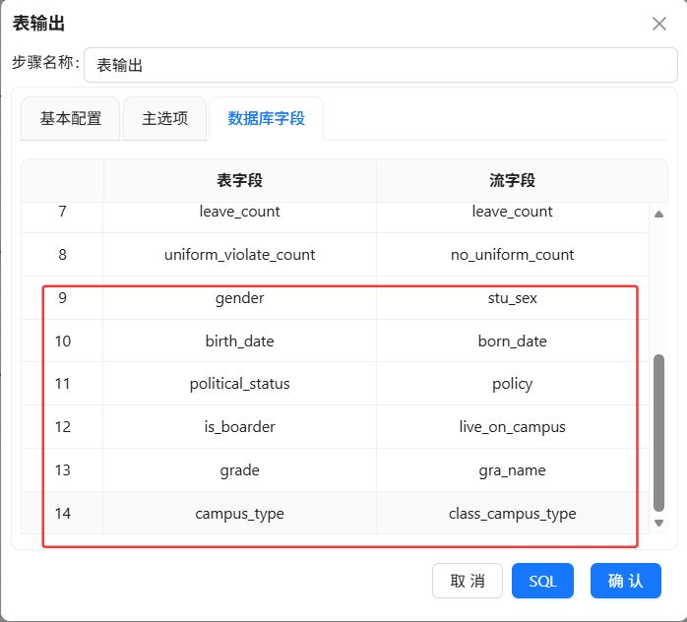Close the 表输出 dialog
The width and height of the screenshot is (687, 622).
coord(659,24)
